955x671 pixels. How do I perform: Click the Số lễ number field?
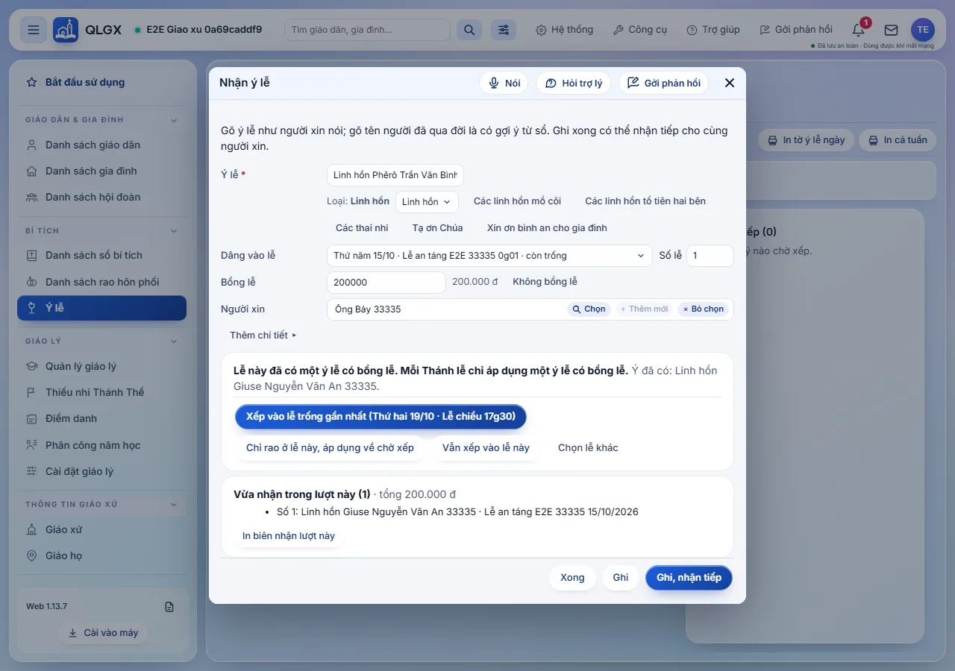tap(710, 256)
